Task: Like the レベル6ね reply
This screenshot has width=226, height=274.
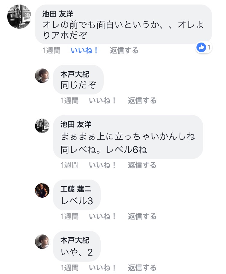Action: (103, 165)
